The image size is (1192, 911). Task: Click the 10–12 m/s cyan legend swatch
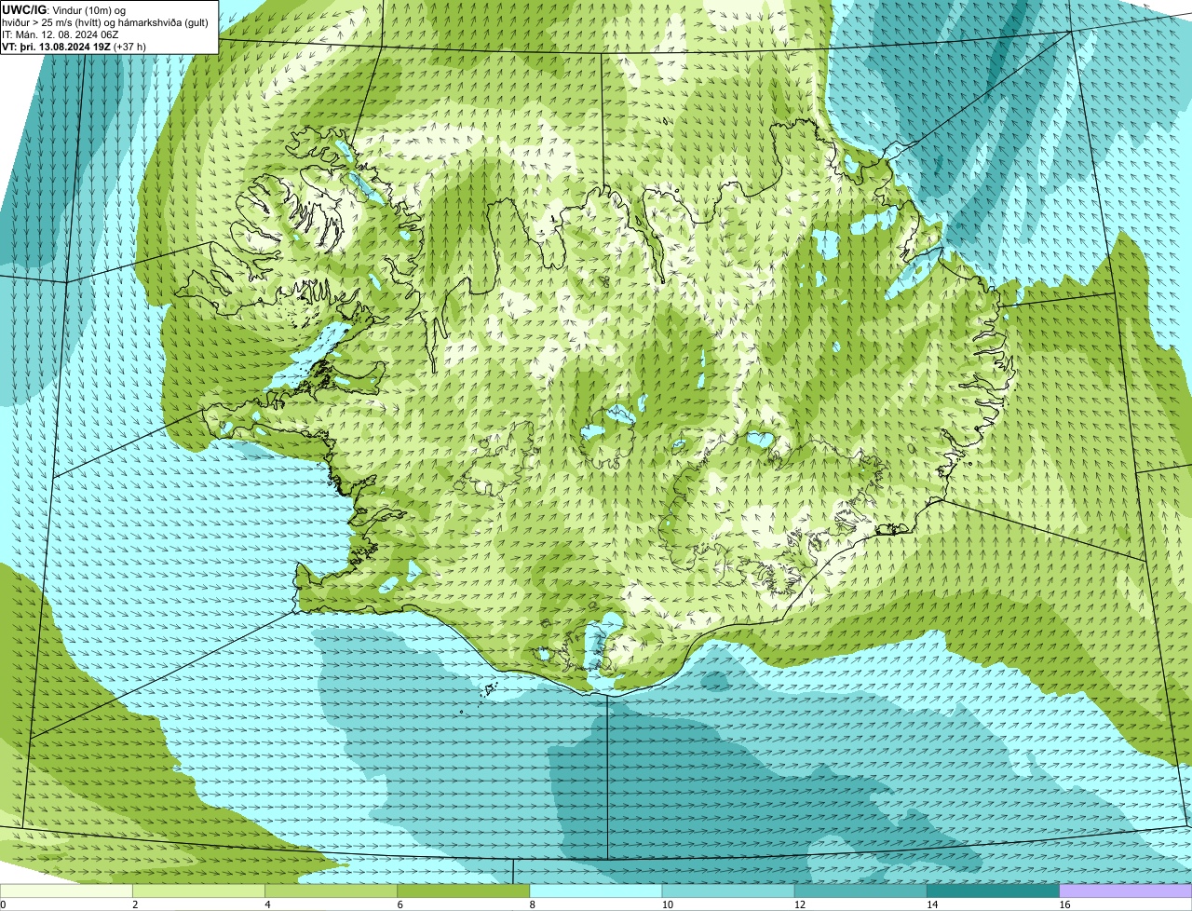[728, 891]
